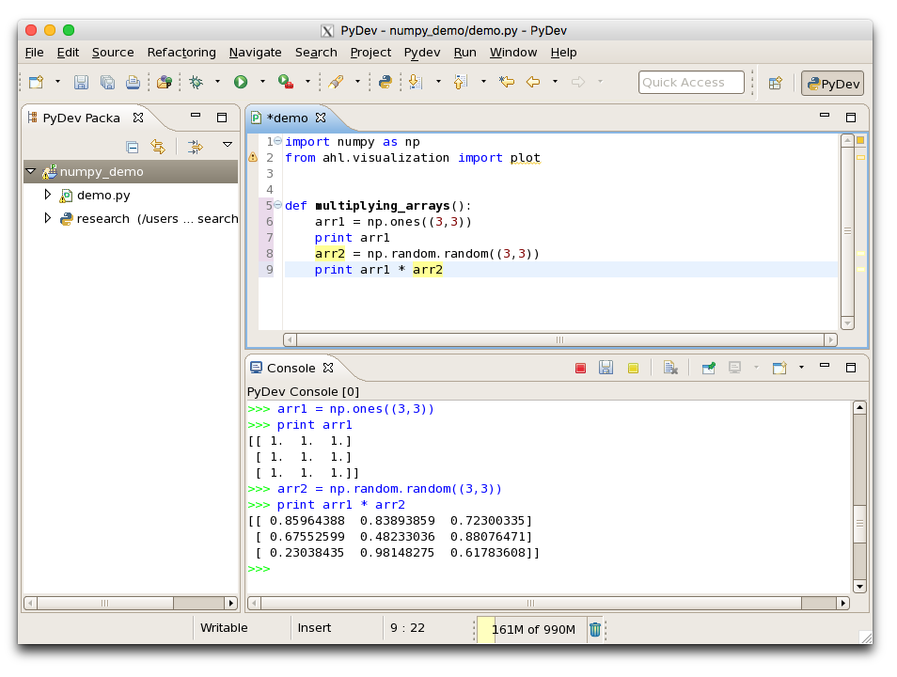Close the *demo editor tab
Screen dimensions: 897x677
(x=321, y=118)
